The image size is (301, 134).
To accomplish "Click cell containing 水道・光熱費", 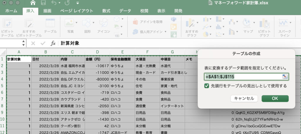I will [x=147, y=66].
